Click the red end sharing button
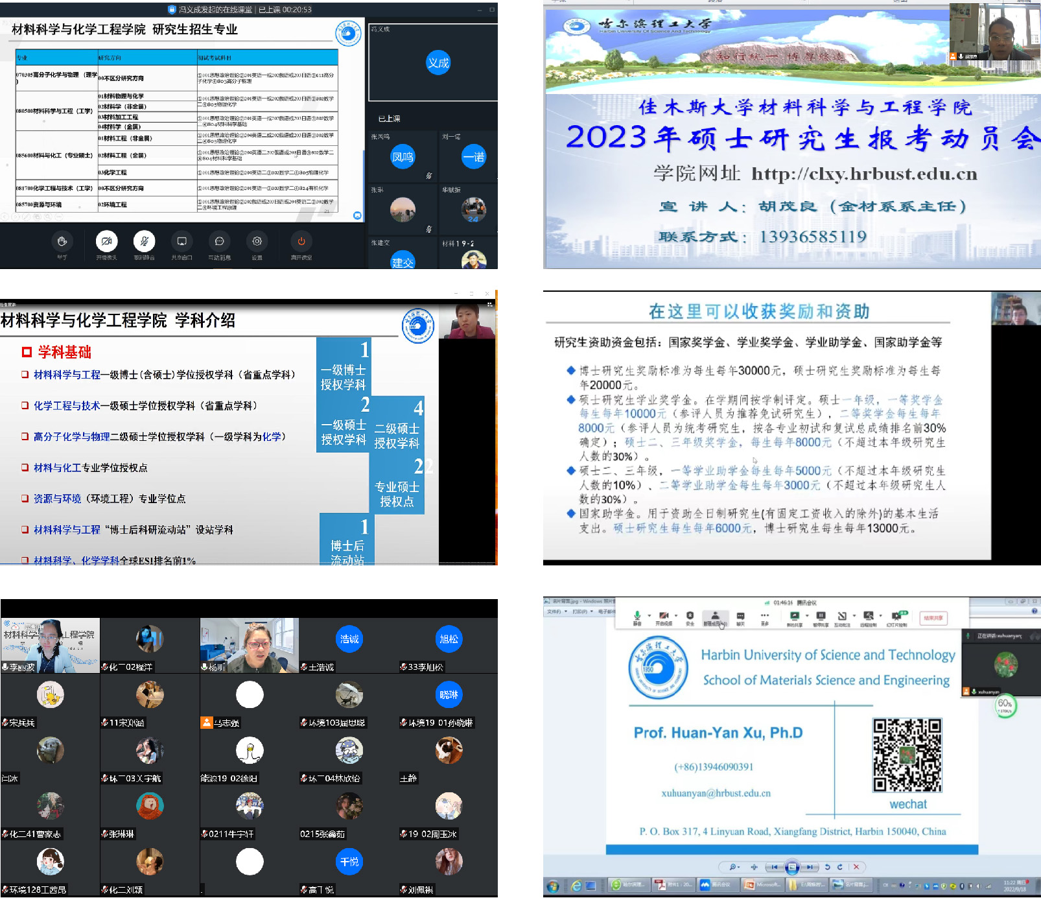1041x898 pixels. point(933,618)
